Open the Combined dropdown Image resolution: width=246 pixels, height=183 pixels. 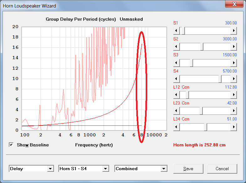click(x=141, y=169)
